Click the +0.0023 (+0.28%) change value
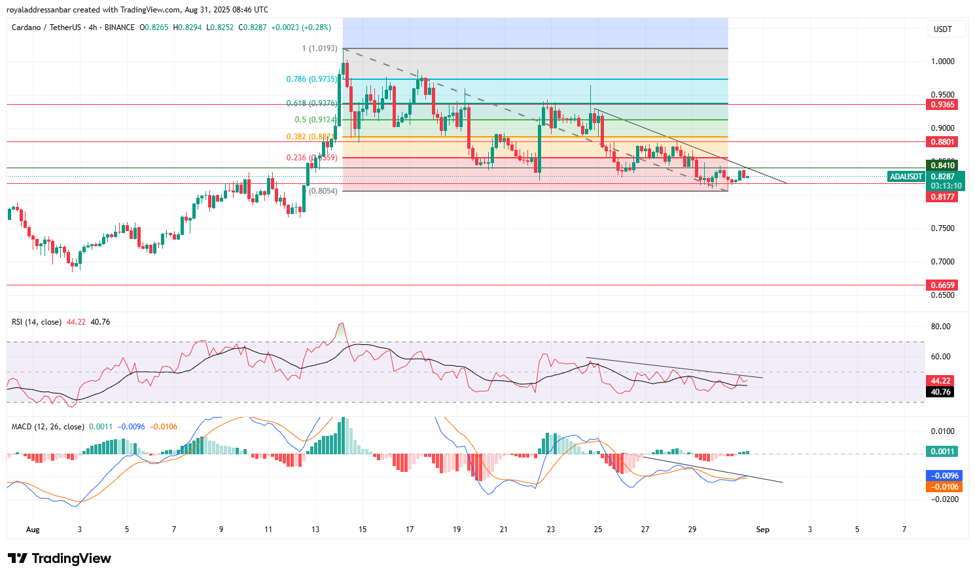The width and height of the screenshot is (975, 578). coord(301,27)
